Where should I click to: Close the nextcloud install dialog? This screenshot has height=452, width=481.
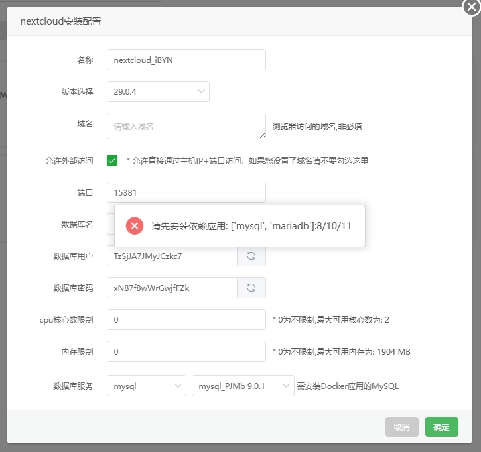[472, 7]
